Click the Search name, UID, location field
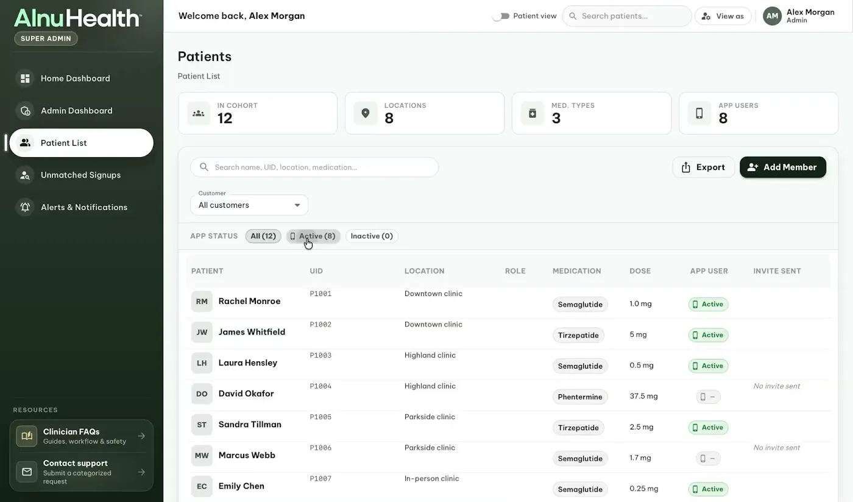The image size is (853, 502). tap(314, 167)
